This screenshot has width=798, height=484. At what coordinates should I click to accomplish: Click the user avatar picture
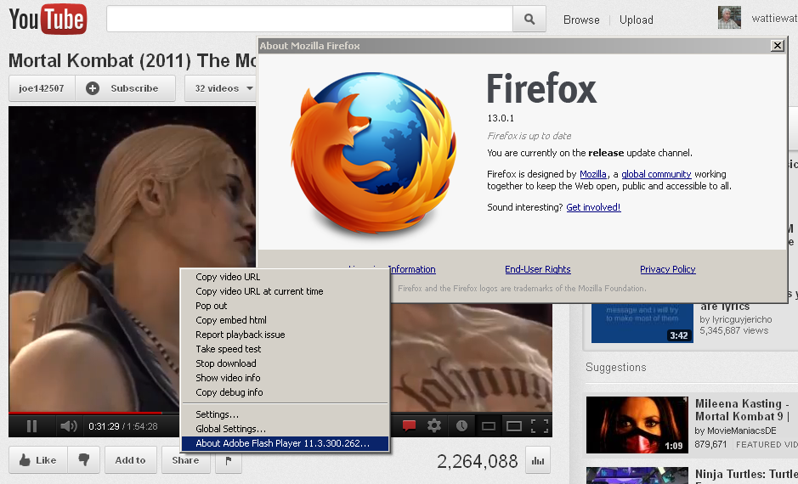729,18
